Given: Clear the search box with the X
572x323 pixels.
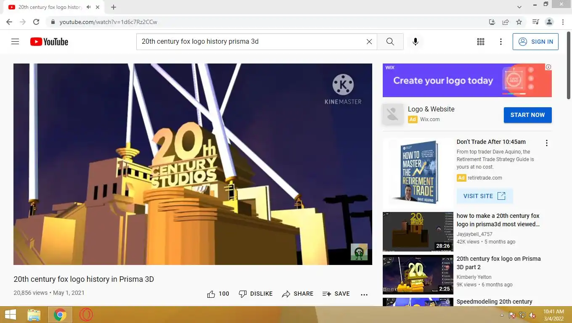Looking at the screenshot, I should coord(369,42).
